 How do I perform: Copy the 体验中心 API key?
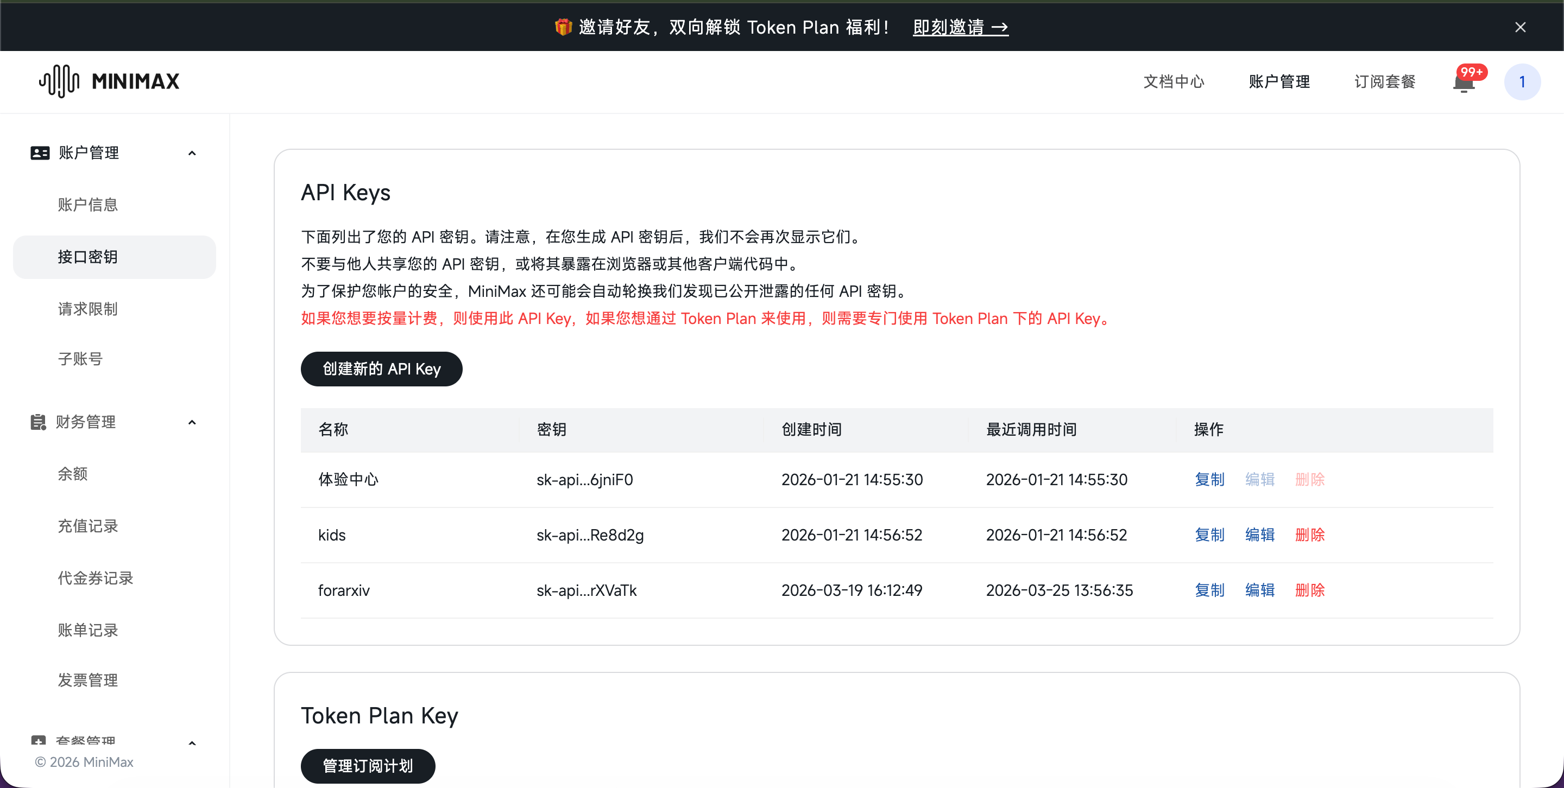(1209, 480)
